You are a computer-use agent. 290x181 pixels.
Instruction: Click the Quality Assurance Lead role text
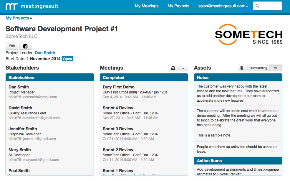click(x=27, y=113)
